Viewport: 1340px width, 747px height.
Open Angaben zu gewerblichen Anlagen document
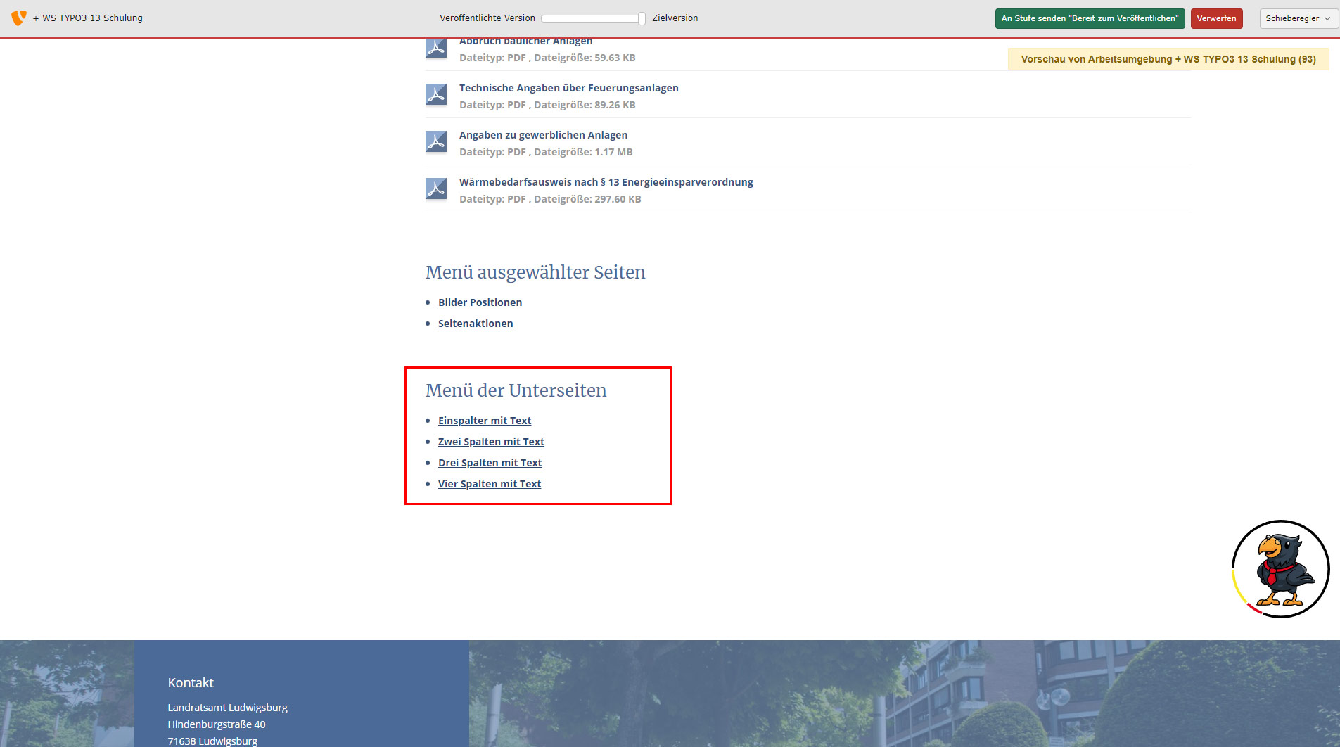coord(543,135)
